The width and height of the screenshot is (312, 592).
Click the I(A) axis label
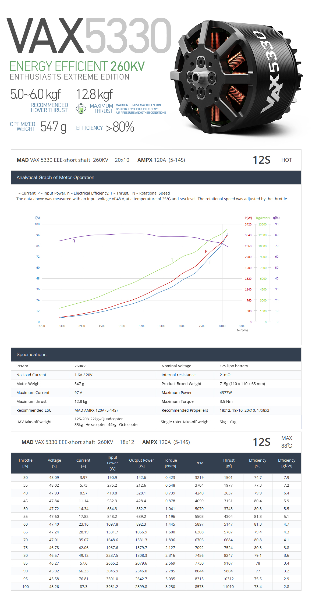tap(37, 218)
